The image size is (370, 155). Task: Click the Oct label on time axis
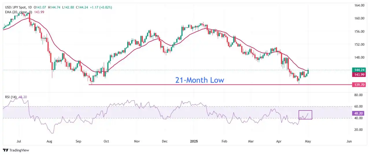[106, 141]
